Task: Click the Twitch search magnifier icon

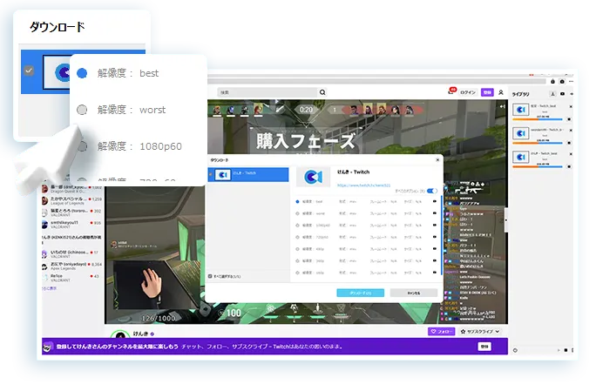Action: coord(322,92)
